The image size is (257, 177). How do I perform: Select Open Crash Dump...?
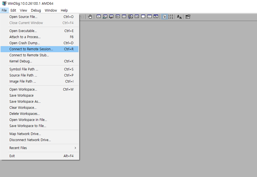point(39,43)
